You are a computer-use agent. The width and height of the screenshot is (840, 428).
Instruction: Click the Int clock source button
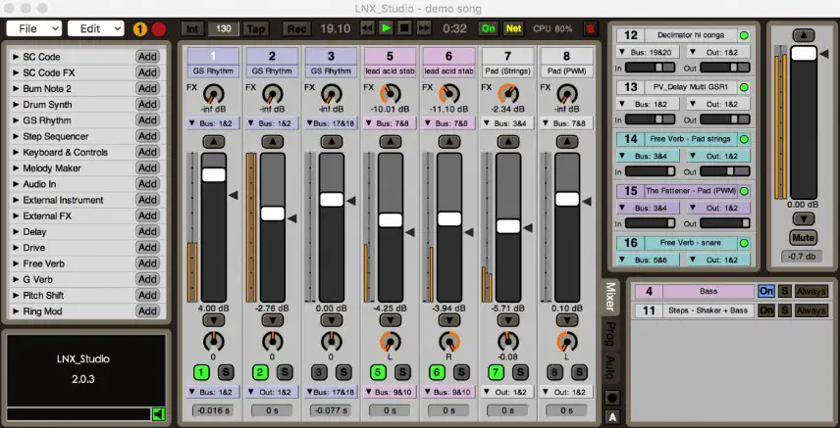tap(192, 28)
